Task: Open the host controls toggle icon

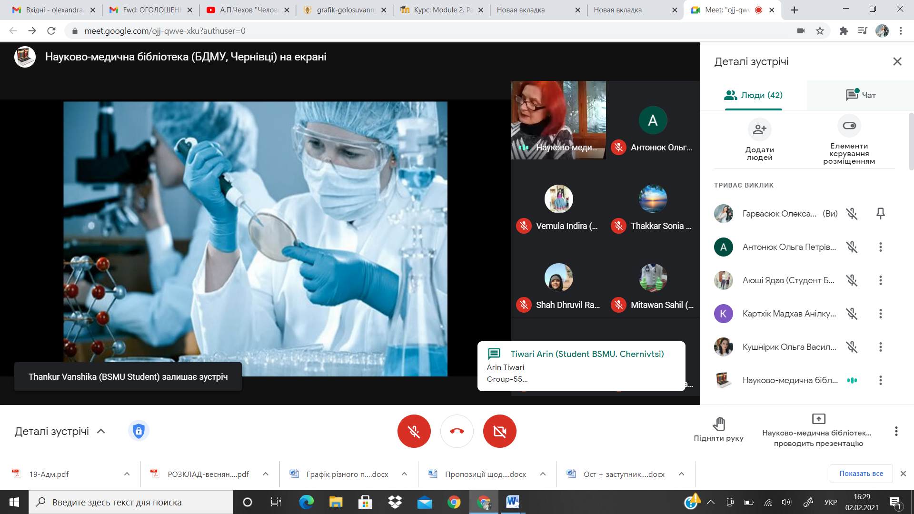Action: 849,126
